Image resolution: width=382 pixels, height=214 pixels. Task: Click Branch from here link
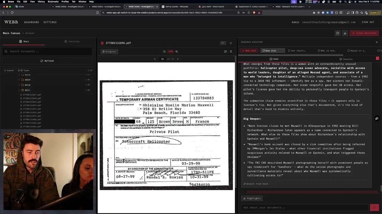[255, 184]
